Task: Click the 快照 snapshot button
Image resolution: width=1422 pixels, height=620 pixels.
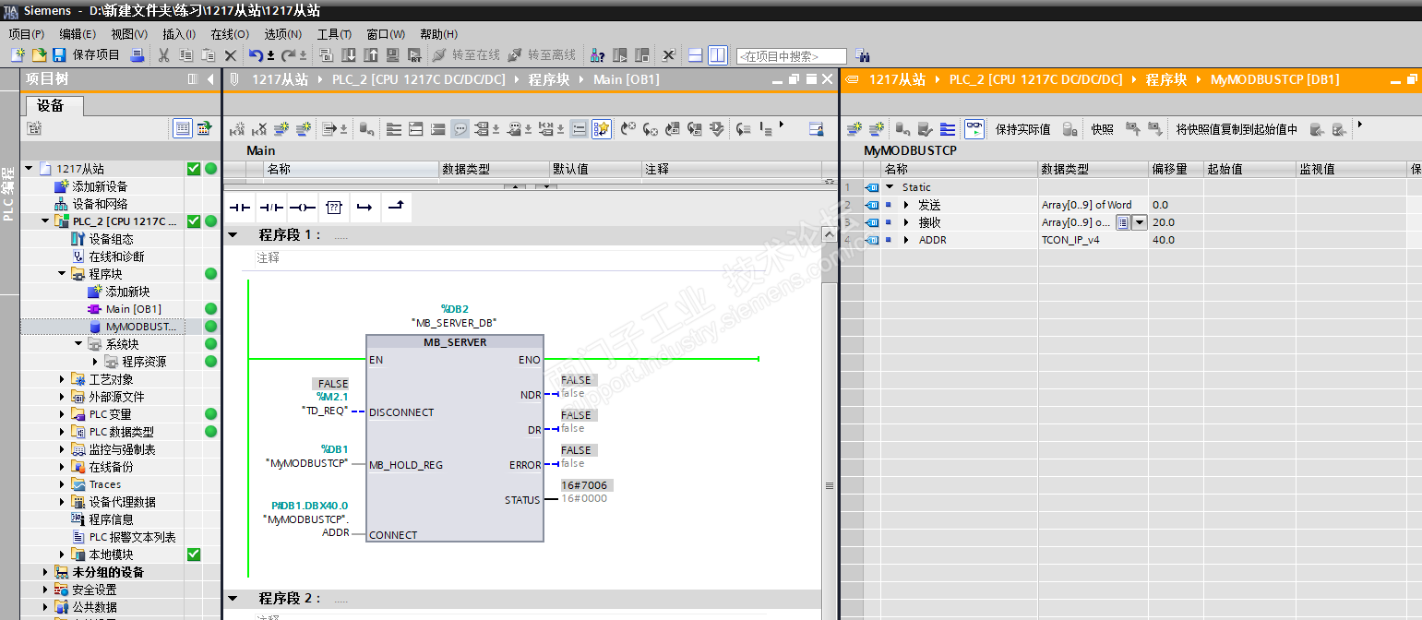Action: coord(1102,129)
